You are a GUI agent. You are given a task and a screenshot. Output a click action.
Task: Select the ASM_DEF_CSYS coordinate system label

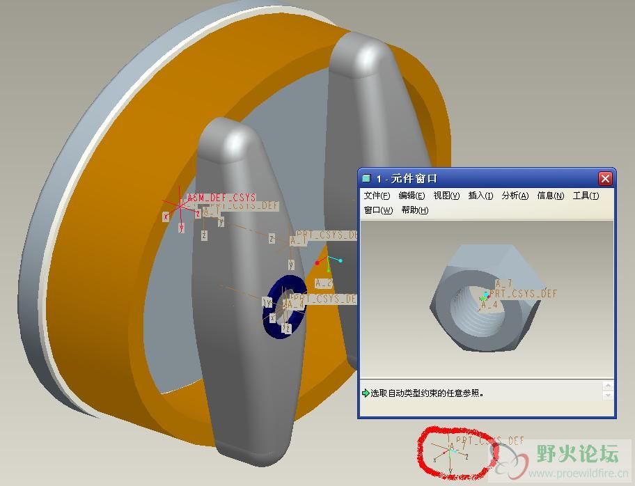221,198
